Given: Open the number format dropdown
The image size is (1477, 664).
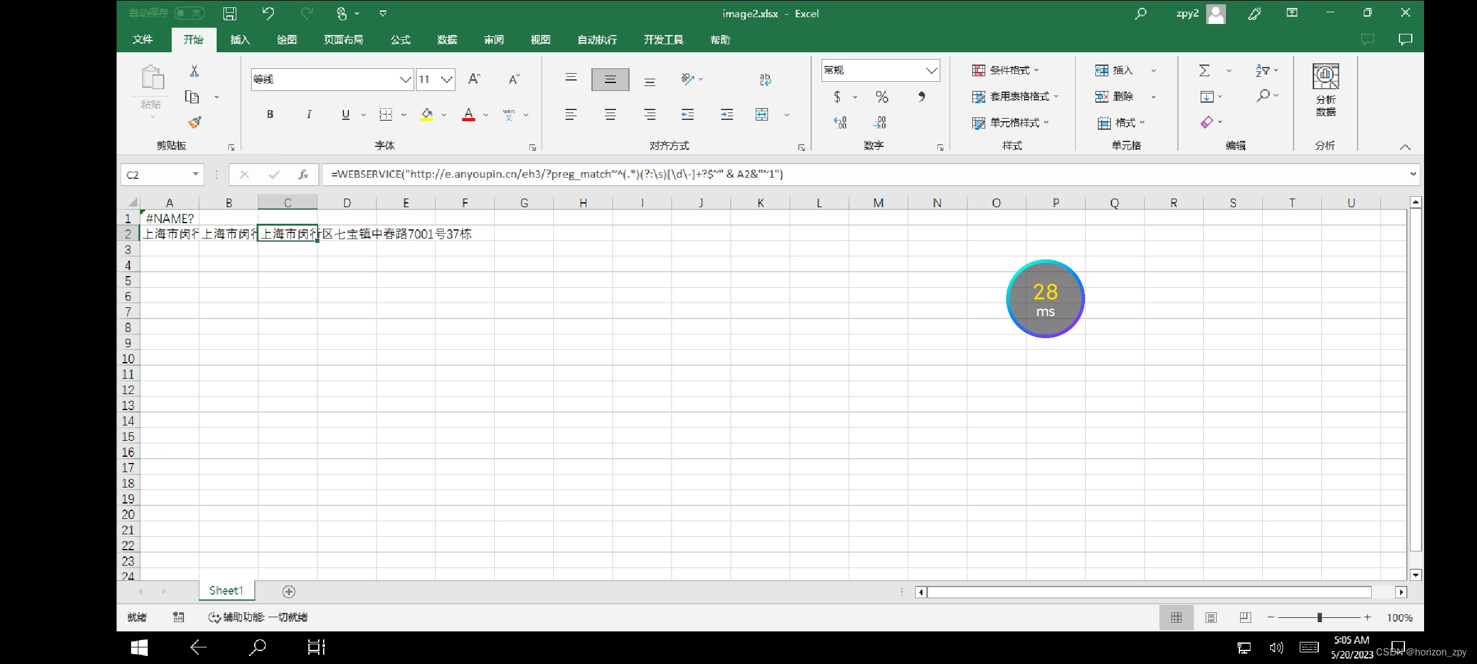Looking at the screenshot, I should [x=931, y=71].
